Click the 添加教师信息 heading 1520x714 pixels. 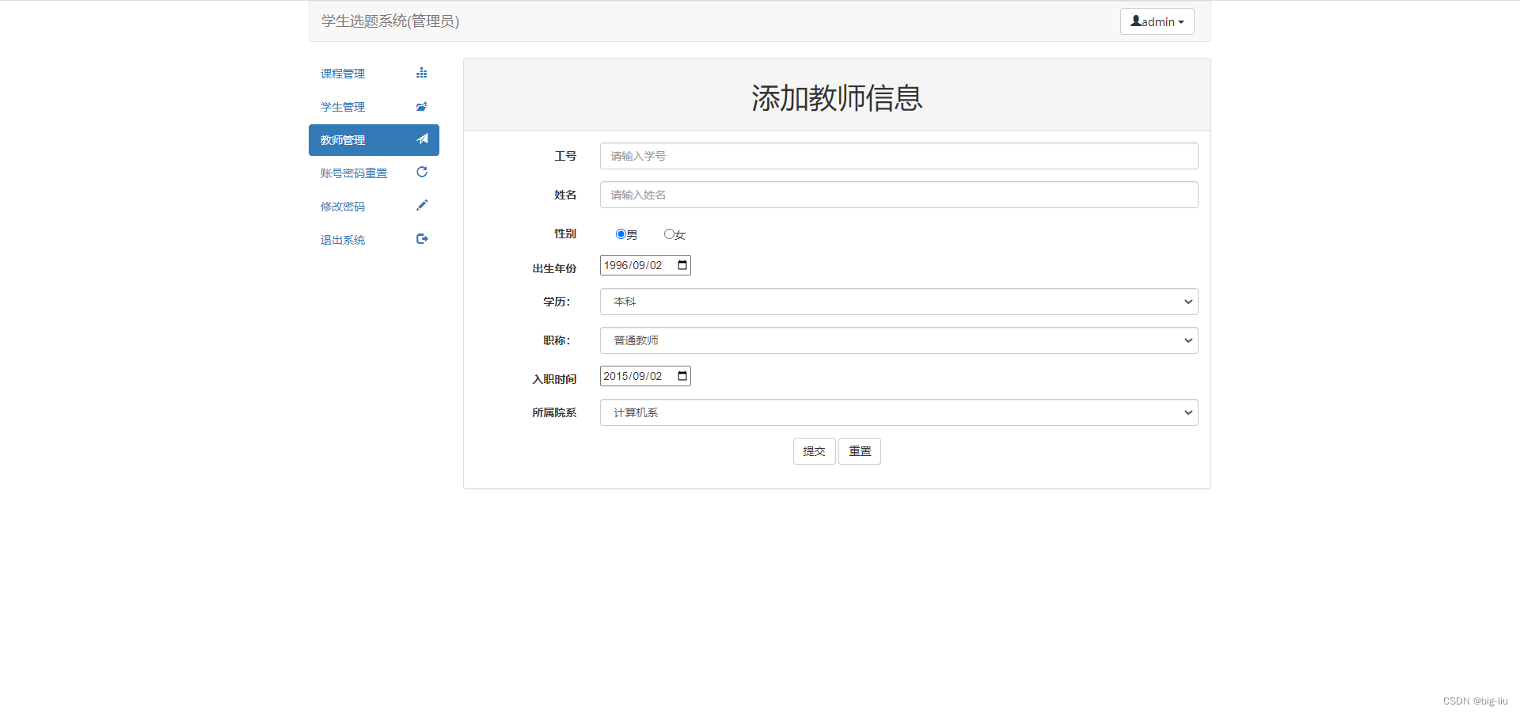(837, 98)
